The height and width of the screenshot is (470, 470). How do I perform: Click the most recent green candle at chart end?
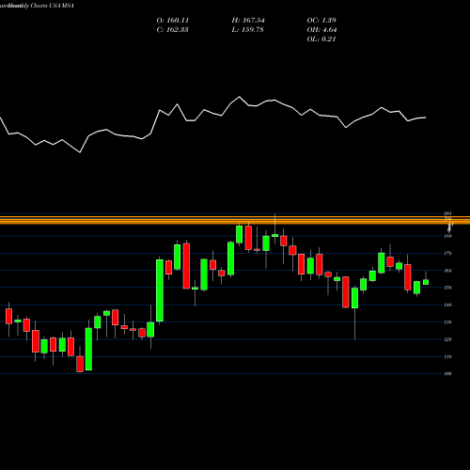426,282
